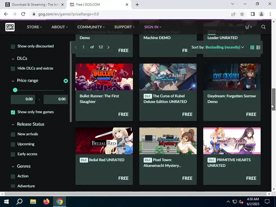Click the previous page arrow
Screen dimensions: 276x207
[x=76, y=47]
